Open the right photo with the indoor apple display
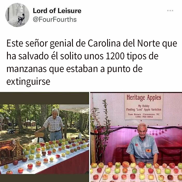182x182 pixels. click(x=136, y=137)
